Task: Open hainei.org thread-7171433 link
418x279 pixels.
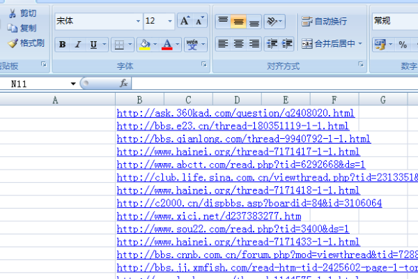Action: pos(238,242)
